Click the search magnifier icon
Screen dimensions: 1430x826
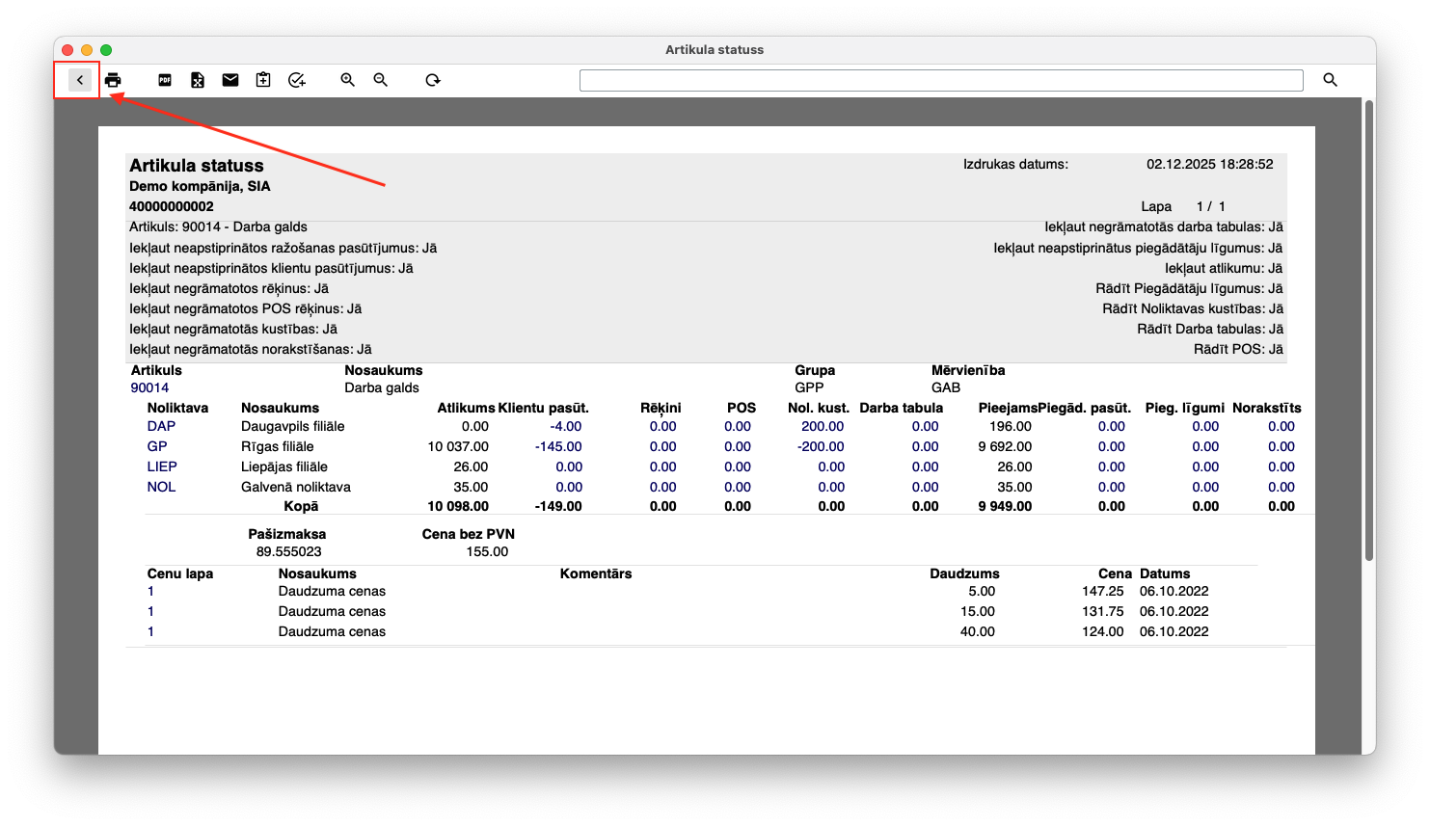[x=1331, y=80]
